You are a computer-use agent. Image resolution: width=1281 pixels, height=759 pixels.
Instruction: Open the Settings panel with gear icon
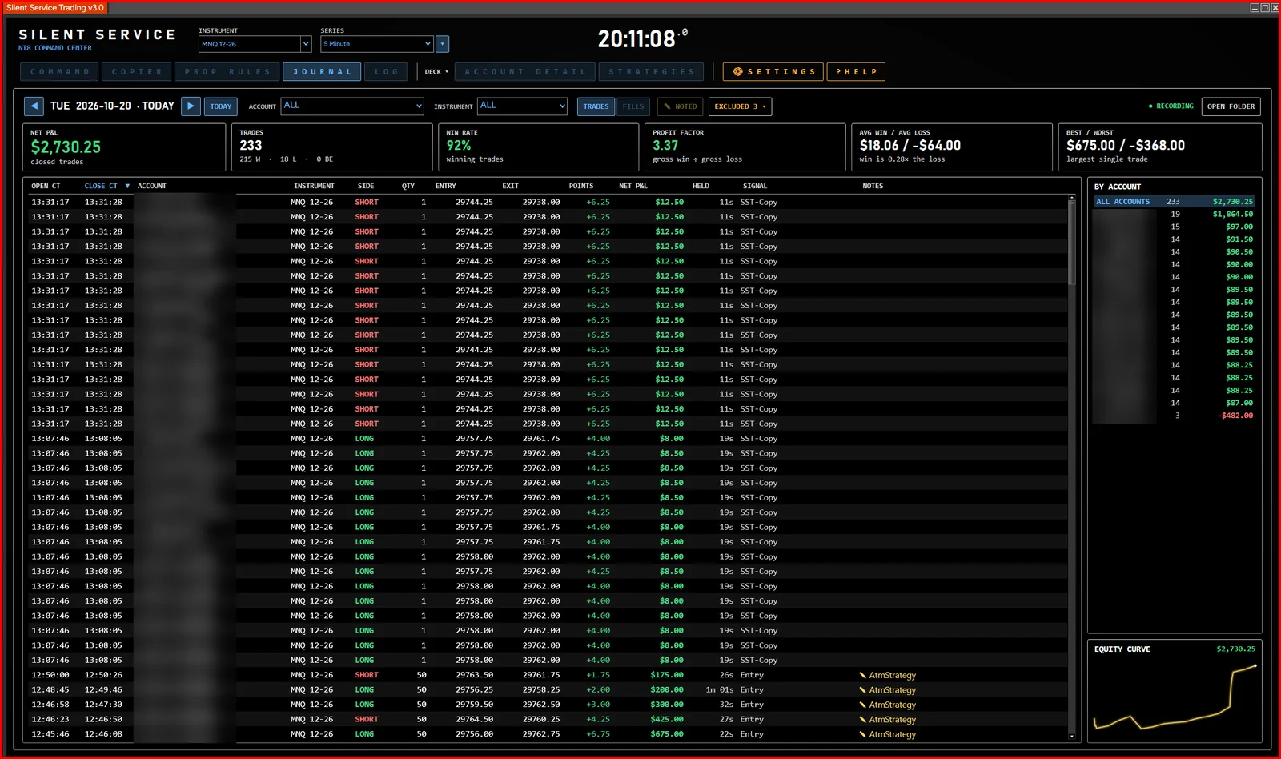pos(773,72)
